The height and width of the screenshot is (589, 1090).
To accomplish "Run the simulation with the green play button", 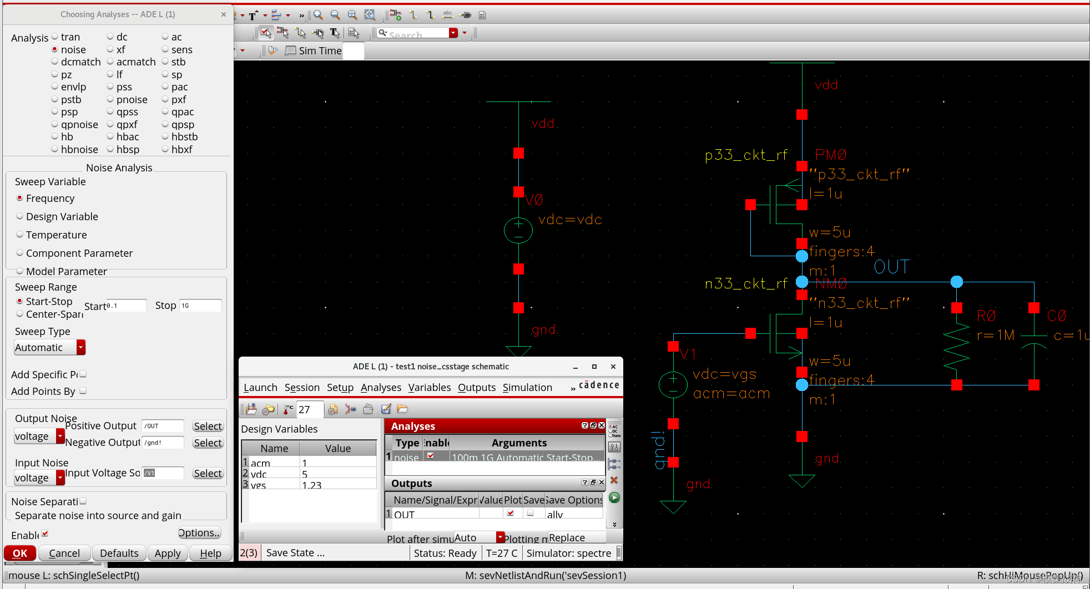I will [x=613, y=497].
